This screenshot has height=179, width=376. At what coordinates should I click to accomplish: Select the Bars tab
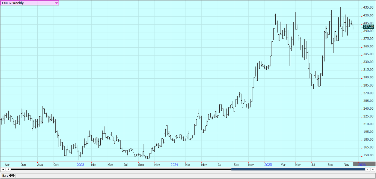click(x=5, y=175)
